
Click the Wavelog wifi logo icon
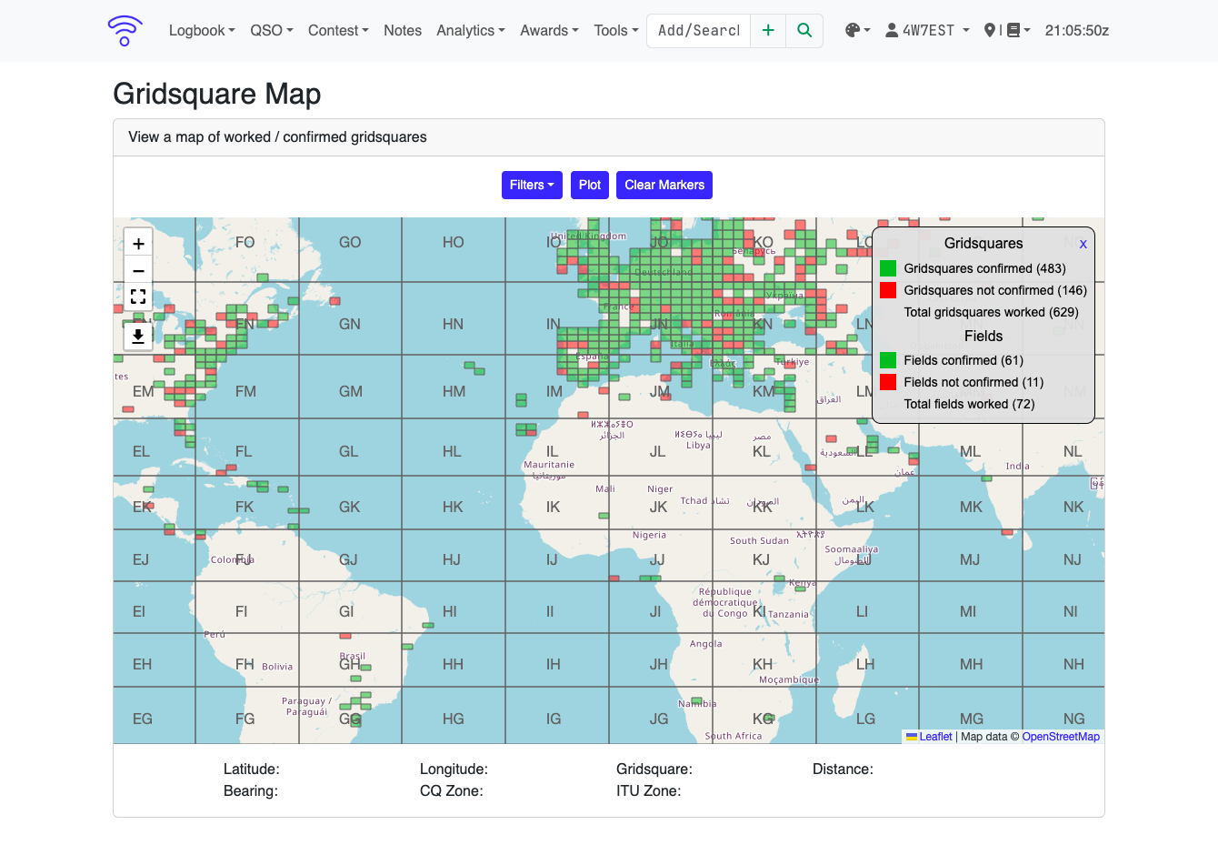click(125, 30)
